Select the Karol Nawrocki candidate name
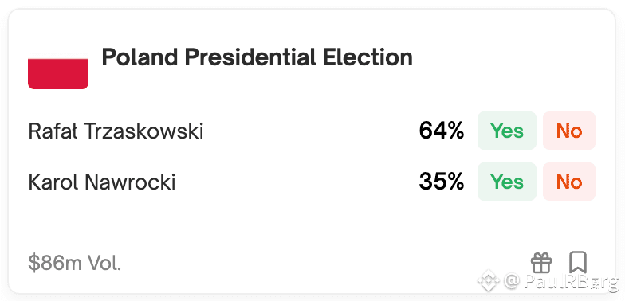The height and width of the screenshot is (301, 625). 102,182
